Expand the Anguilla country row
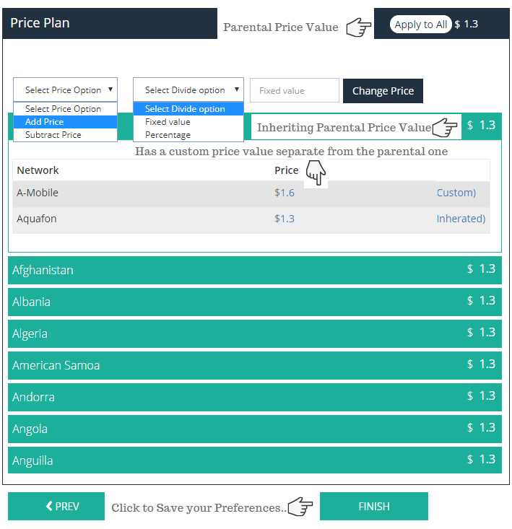Screen dimensions: 512x529 pos(254,460)
